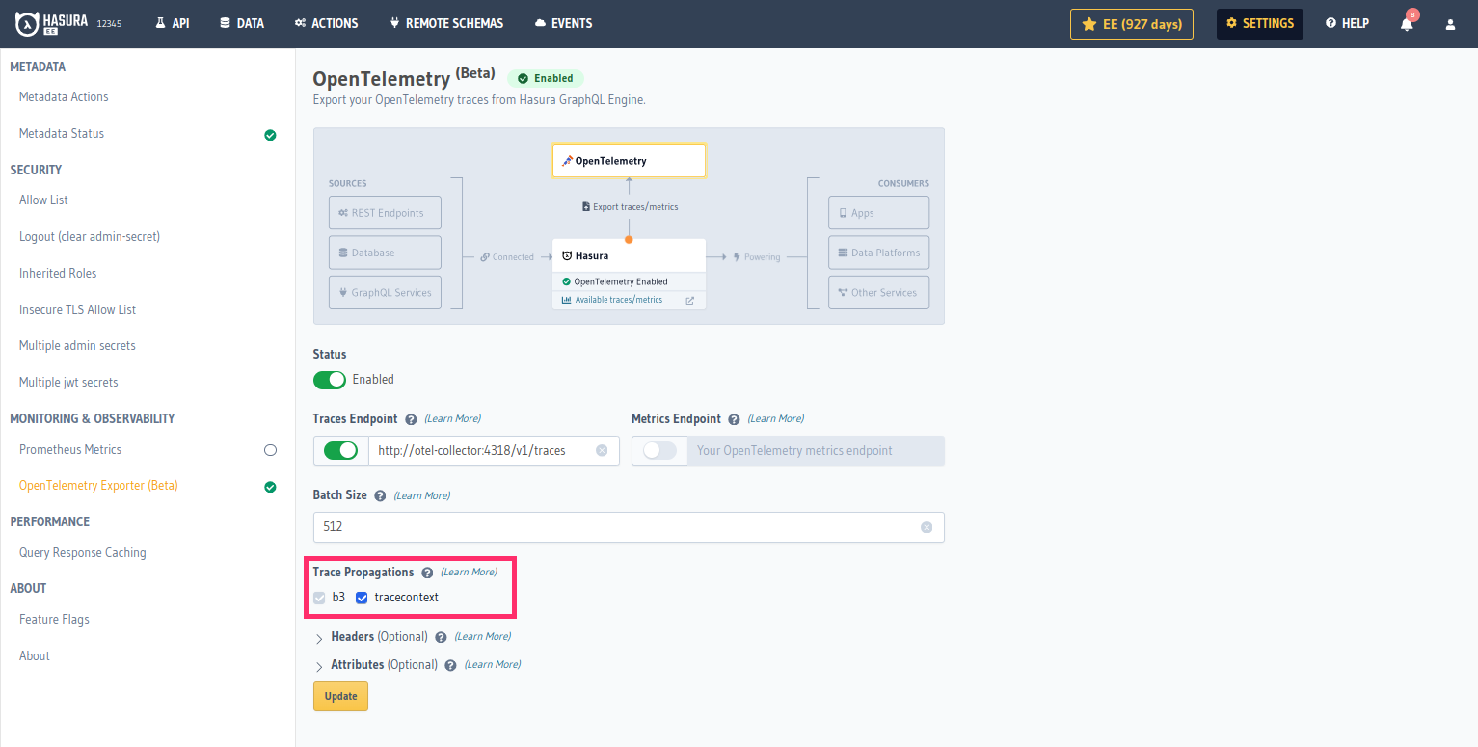Viewport: 1478px width, 747px height.
Task: Disable the OpenTelemetry Status toggle
Action: point(329,380)
